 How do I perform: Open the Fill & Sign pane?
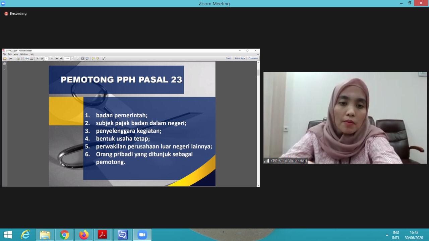click(x=240, y=58)
